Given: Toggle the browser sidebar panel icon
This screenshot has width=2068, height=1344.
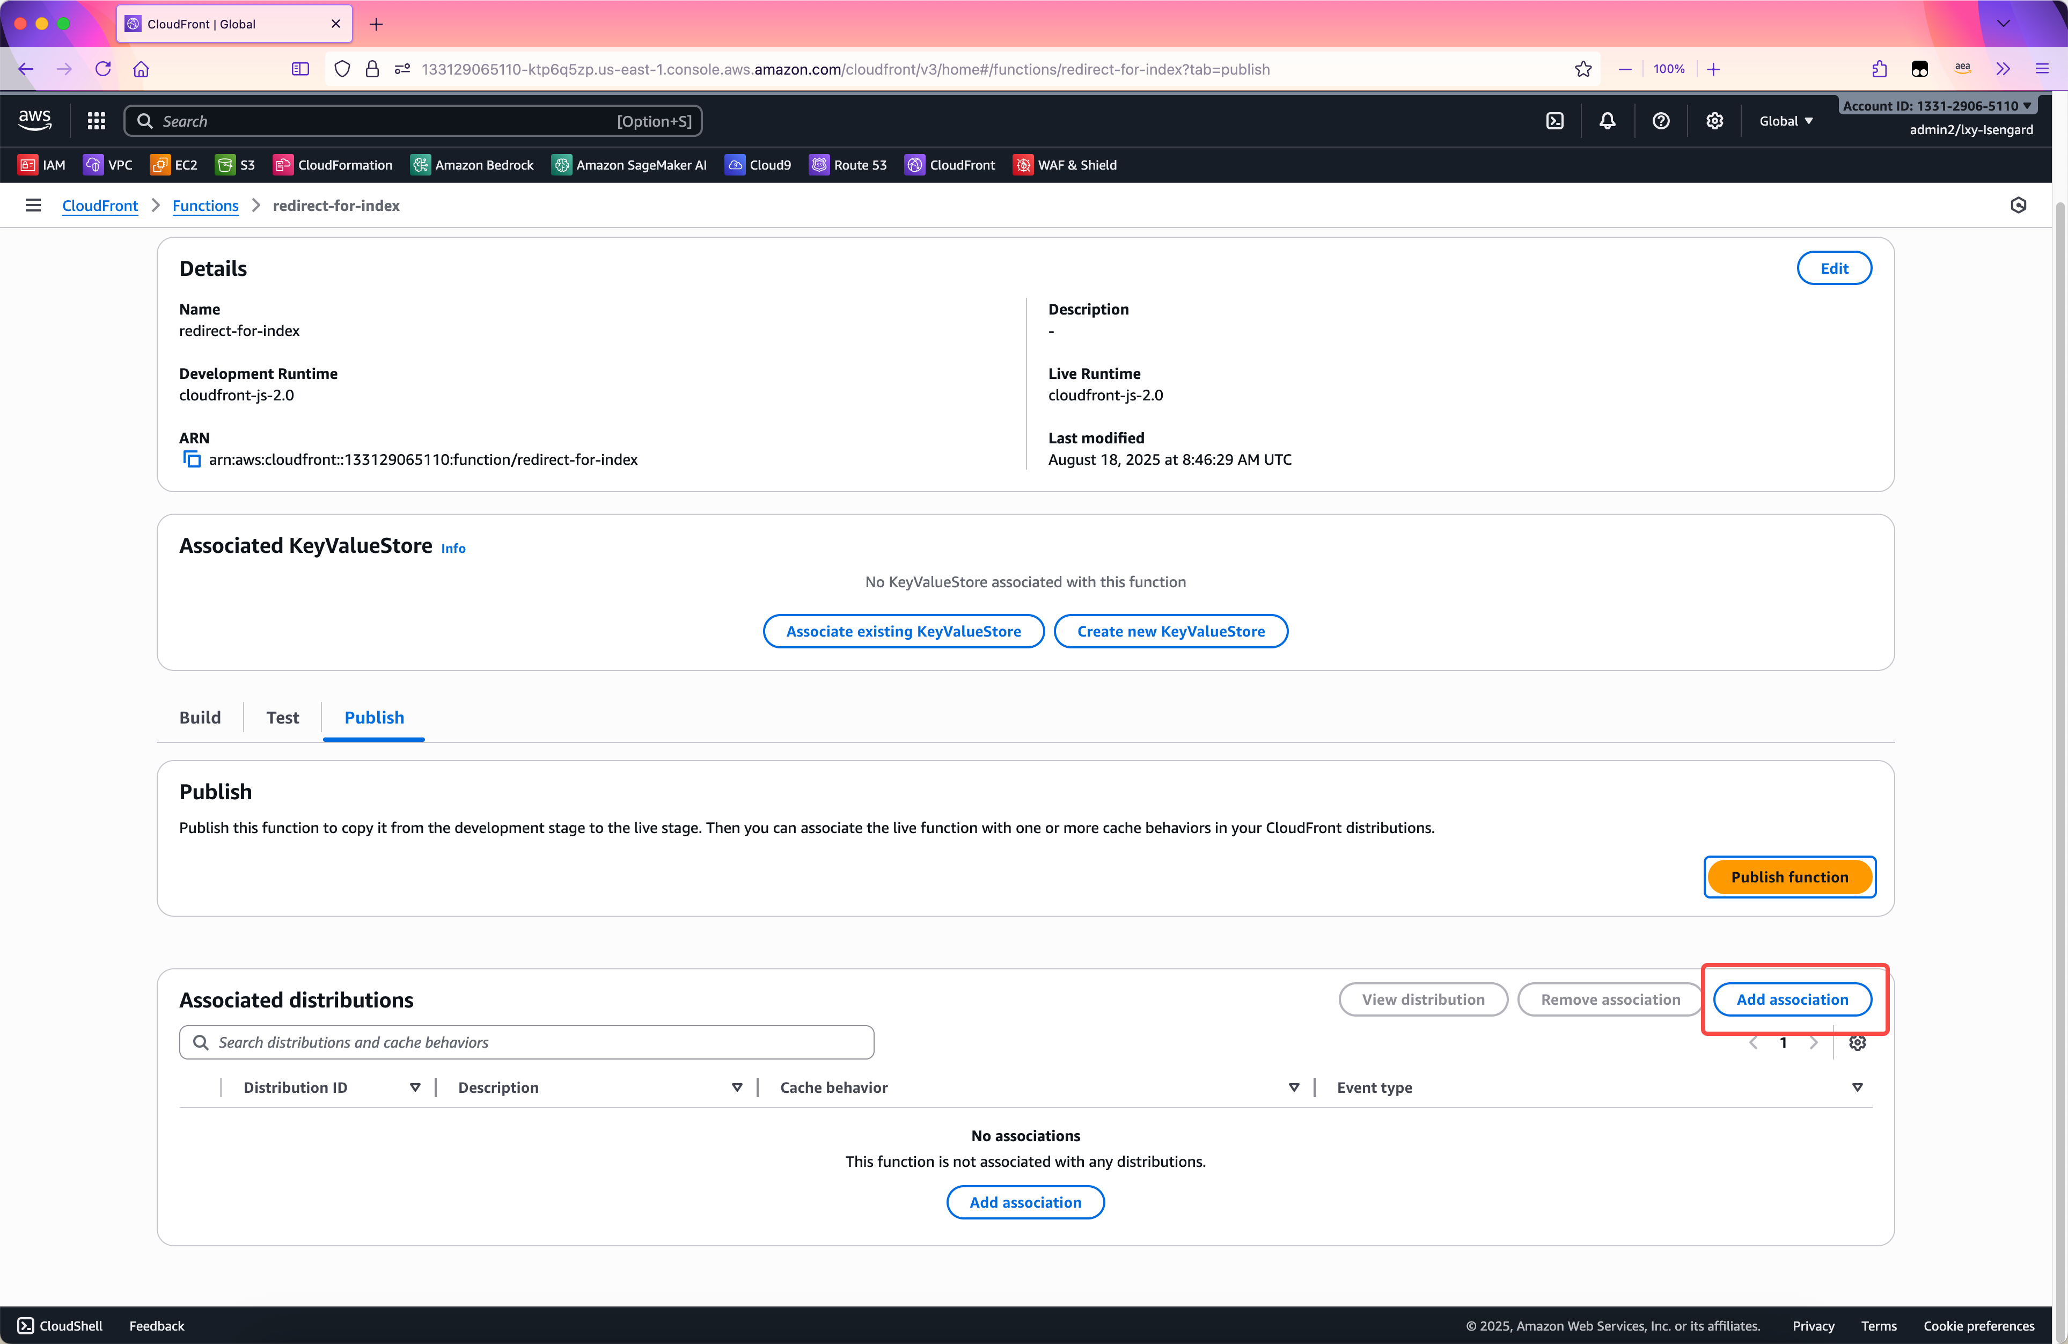Looking at the screenshot, I should [x=300, y=69].
